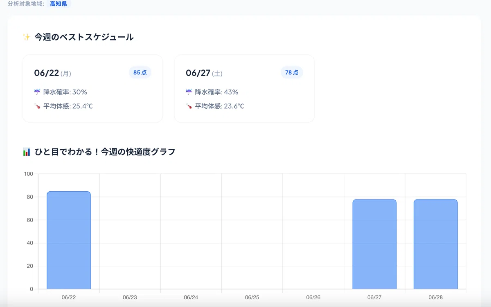Open the 06/22 (月) schedule card
The image size is (491, 307).
pyautogui.click(x=92, y=88)
